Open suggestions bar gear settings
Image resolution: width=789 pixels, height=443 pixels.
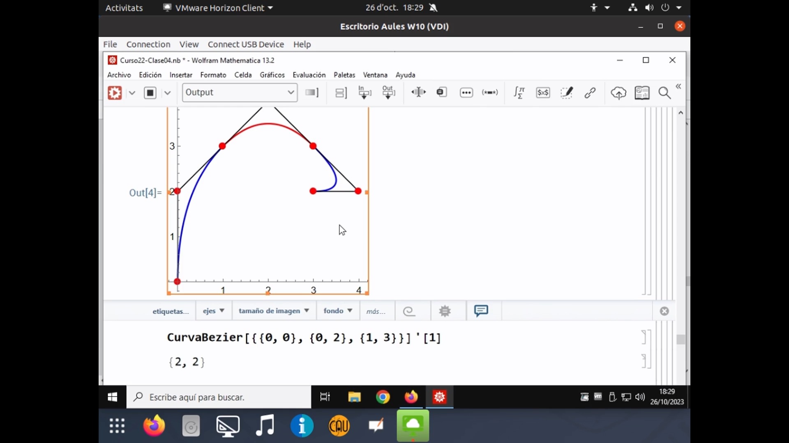click(445, 311)
